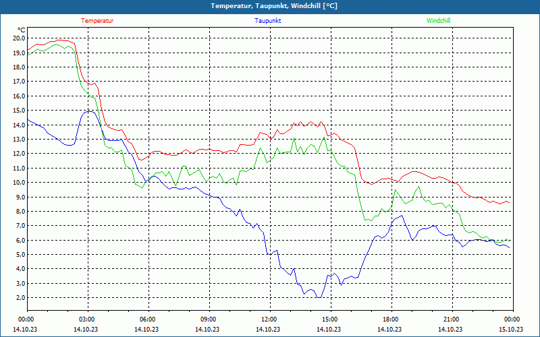The height and width of the screenshot is (337, 540).
Task: Click the green Windchill legend label
Action: [x=438, y=21]
